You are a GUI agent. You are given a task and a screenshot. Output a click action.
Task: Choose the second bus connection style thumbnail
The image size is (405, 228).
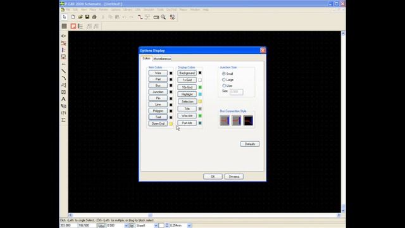[236, 120]
